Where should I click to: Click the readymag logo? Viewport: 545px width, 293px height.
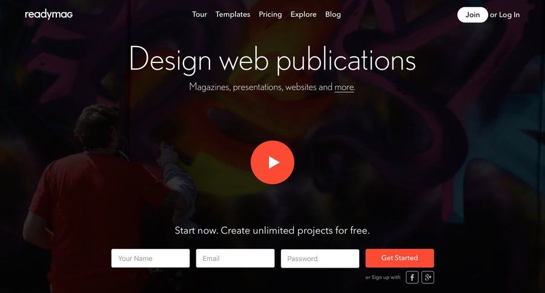coord(48,15)
